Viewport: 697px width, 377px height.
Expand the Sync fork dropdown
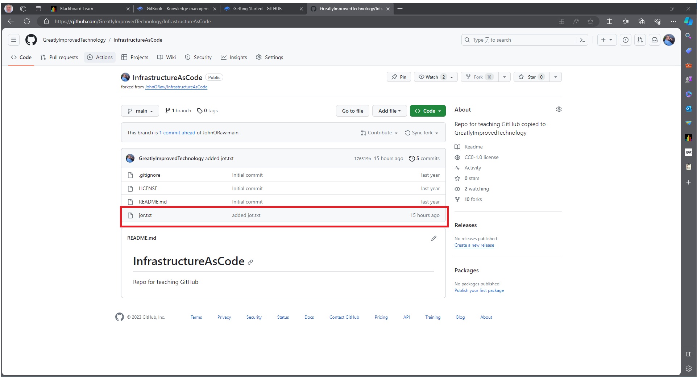pyautogui.click(x=422, y=133)
